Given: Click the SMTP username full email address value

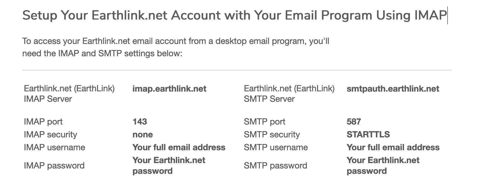Looking at the screenshot, I should 393,147.
